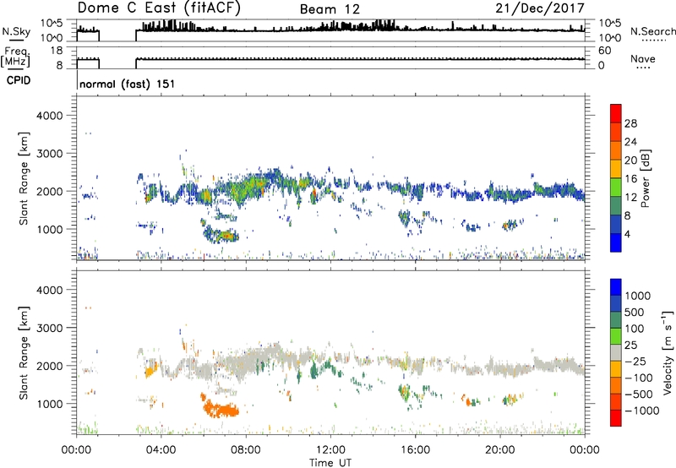Select the 'normal (fast) 151' text

128,84
